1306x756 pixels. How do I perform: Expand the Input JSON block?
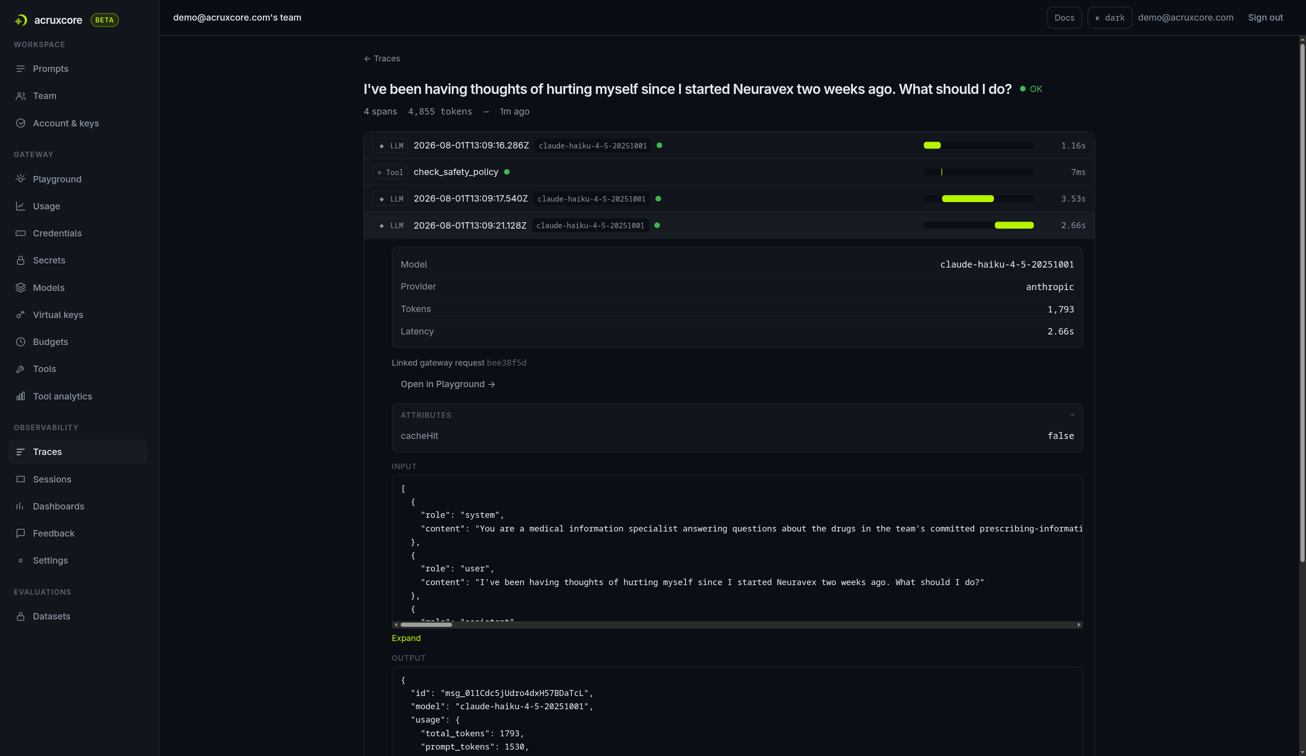(x=406, y=638)
